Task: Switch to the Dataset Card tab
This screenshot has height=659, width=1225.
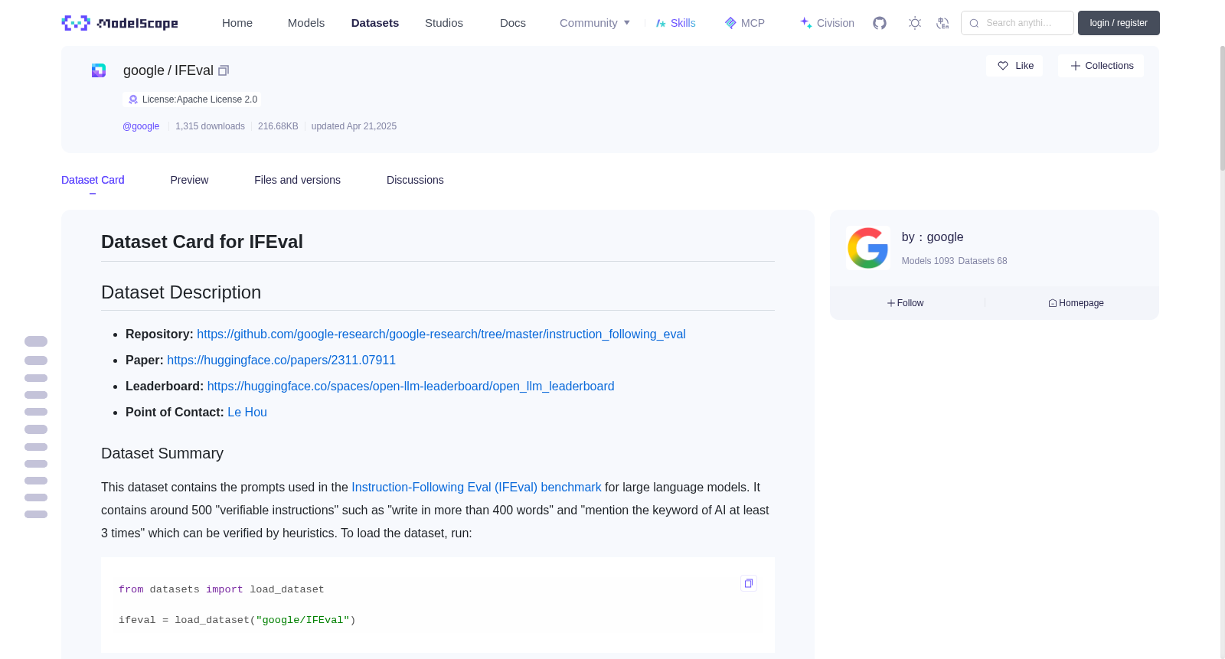Action: (x=93, y=180)
